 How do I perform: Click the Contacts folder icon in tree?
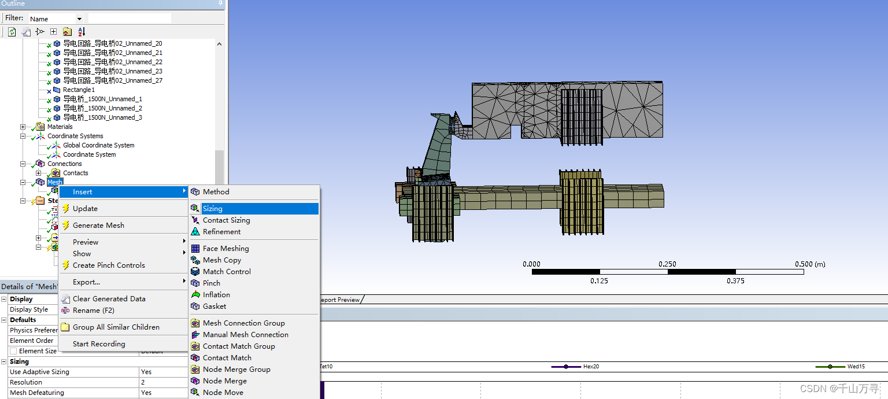(56, 173)
